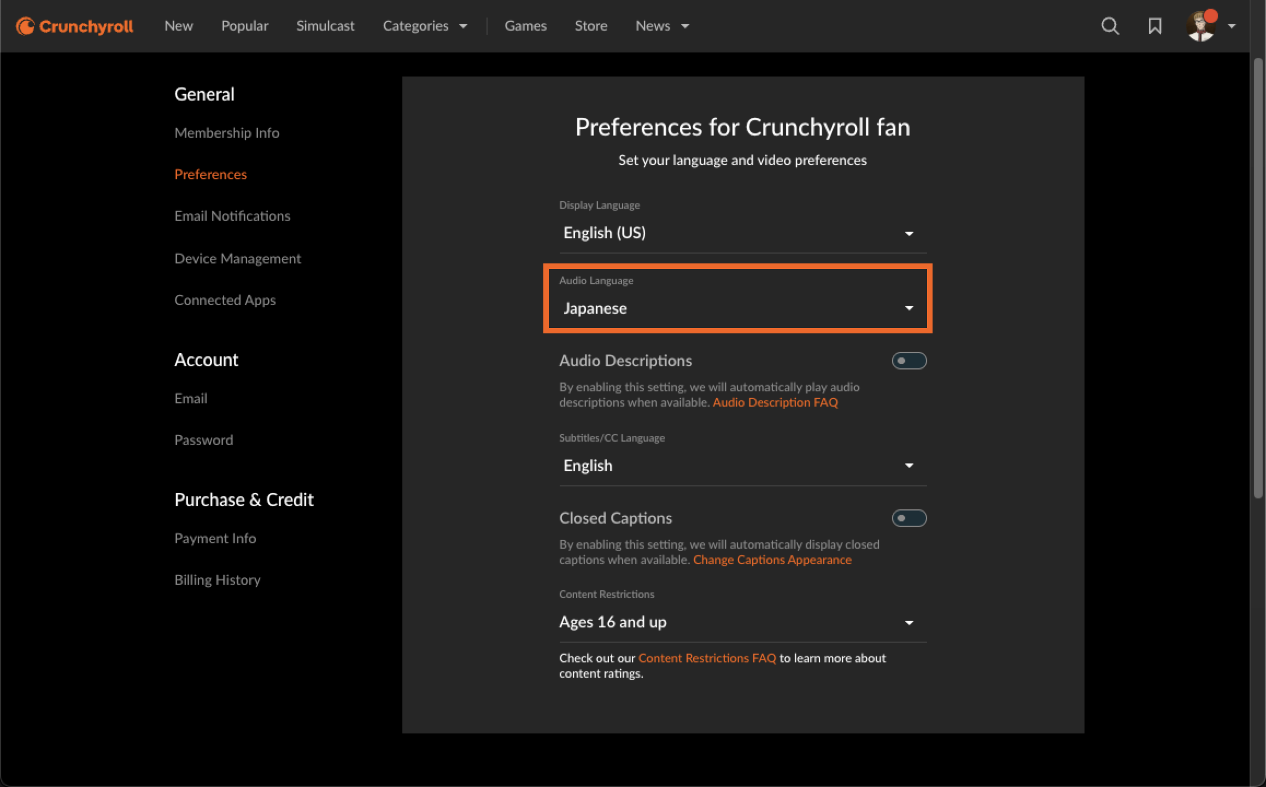Open the Content Restrictions dropdown
This screenshot has width=1266, height=787.
[743, 622]
